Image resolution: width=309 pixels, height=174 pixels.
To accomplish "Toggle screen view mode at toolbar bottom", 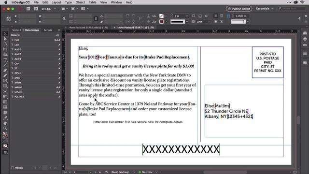I will 5,152.
